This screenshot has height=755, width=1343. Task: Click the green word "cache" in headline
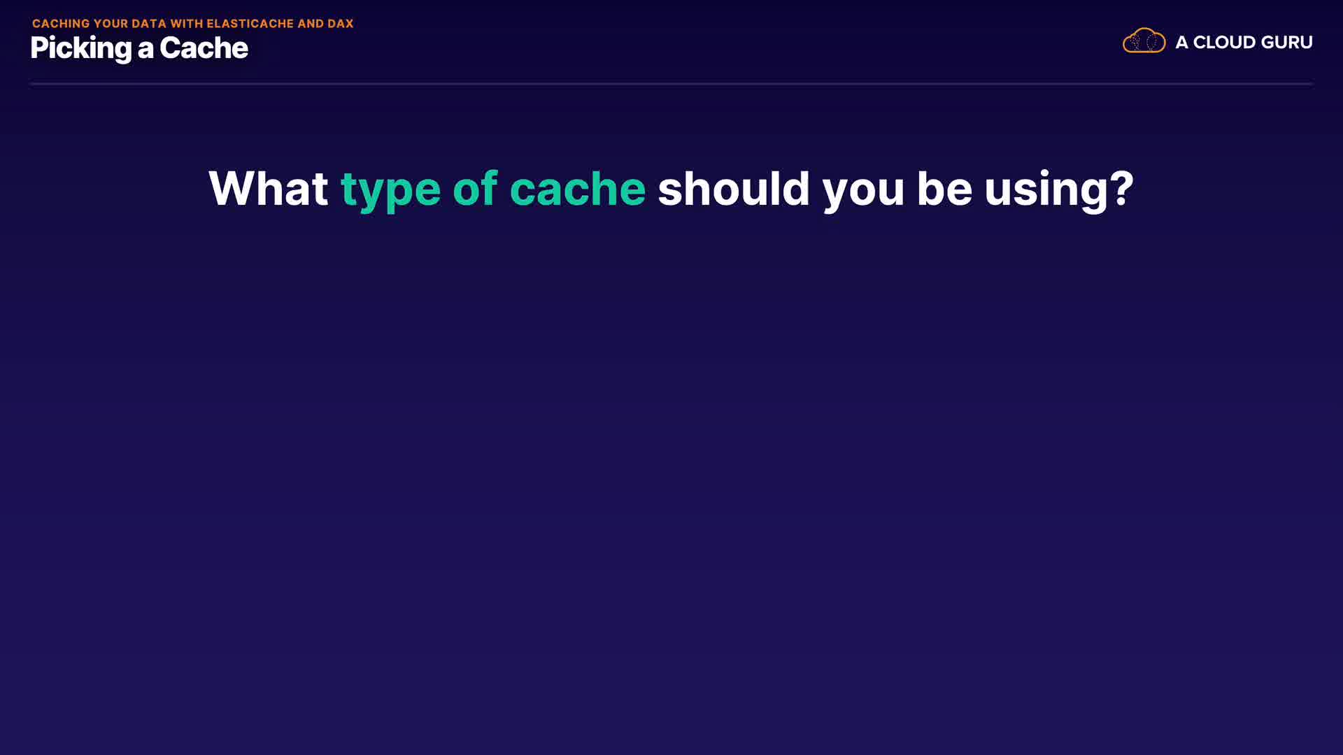[577, 189]
